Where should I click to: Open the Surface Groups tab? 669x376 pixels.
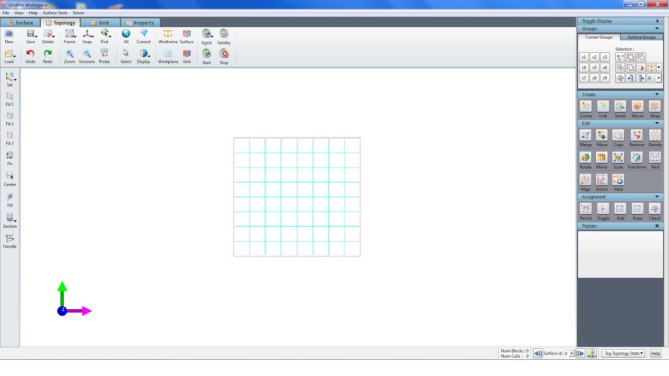[x=641, y=37]
